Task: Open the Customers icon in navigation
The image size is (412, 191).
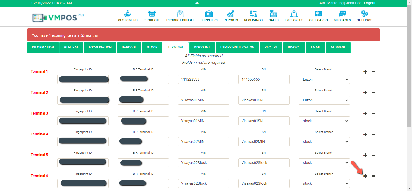Action: tap(128, 14)
